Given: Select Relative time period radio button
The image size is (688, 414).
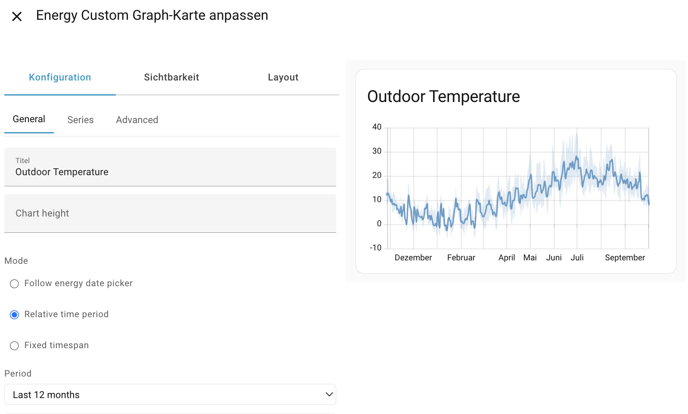Looking at the screenshot, I should 15,315.
